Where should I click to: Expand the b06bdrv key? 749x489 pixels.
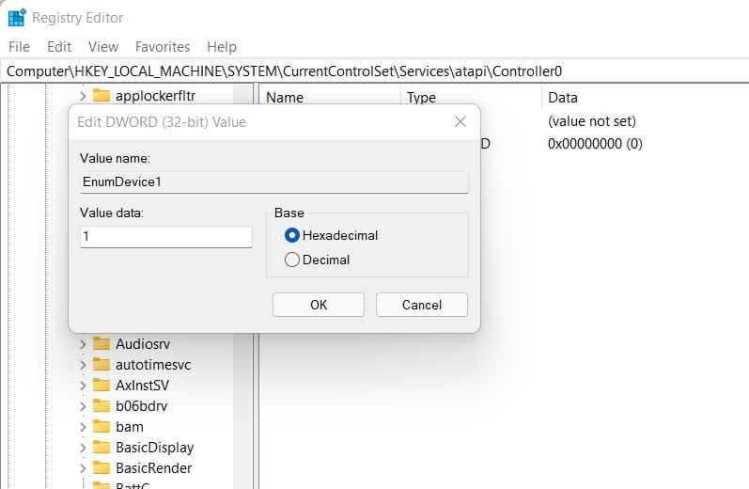pyautogui.click(x=83, y=406)
